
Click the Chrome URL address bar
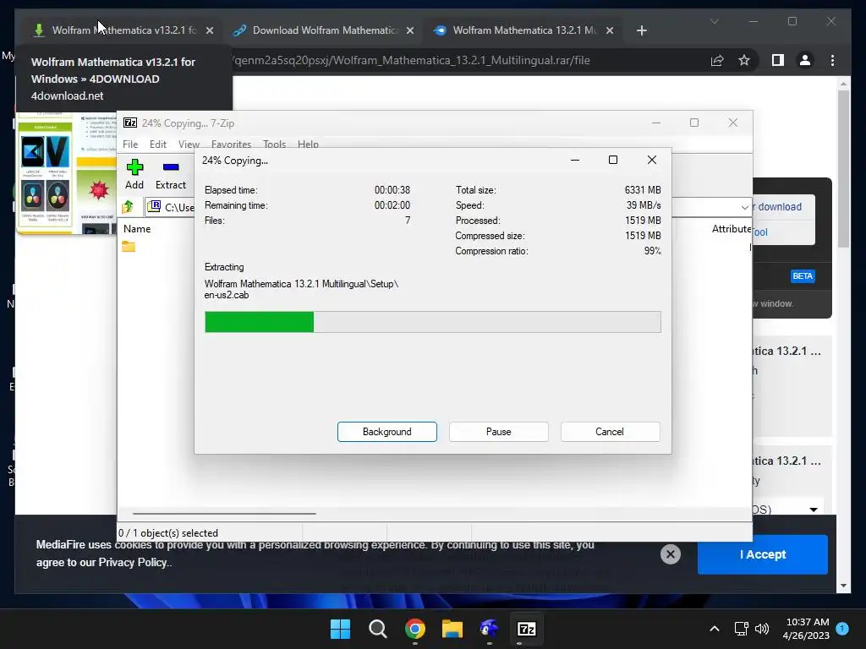point(412,60)
